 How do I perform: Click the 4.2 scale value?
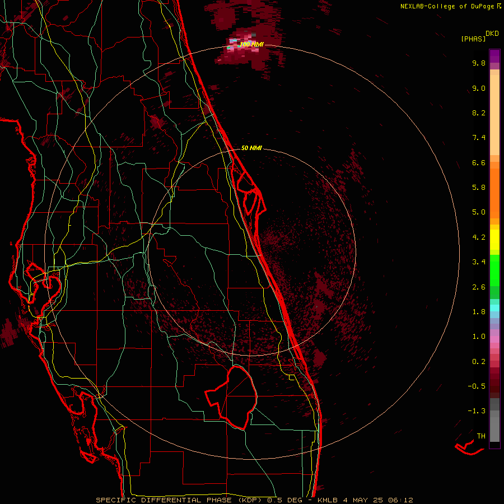pyautogui.click(x=479, y=237)
